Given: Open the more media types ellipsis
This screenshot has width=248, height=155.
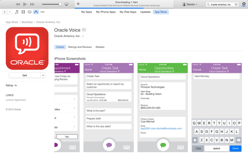Looking at the screenshot, I should tap(42, 12).
